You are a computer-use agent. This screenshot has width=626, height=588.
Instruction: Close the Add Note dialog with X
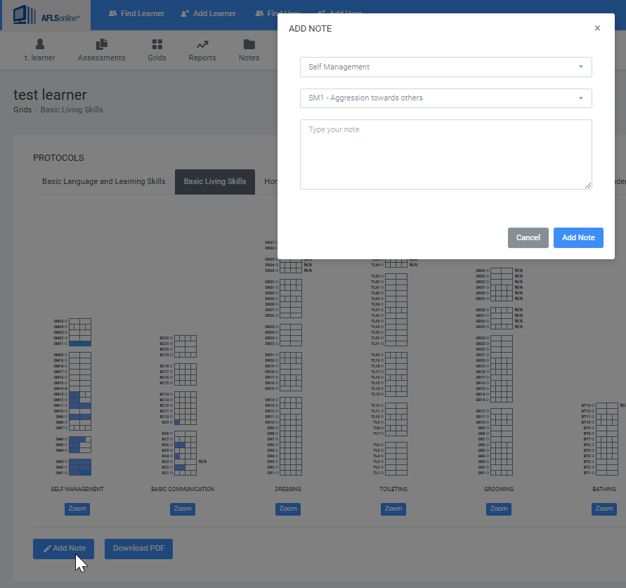(x=597, y=29)
